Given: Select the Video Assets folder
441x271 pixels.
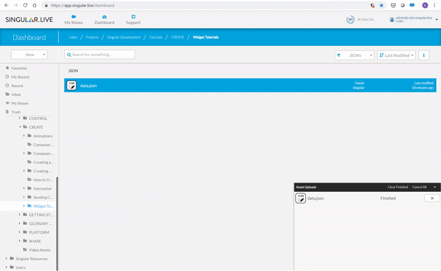Looking at the screenshot, I should [37, 250].
